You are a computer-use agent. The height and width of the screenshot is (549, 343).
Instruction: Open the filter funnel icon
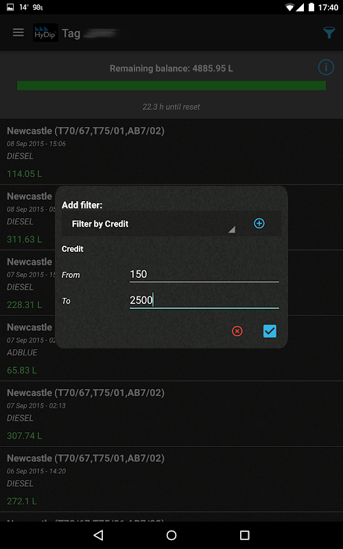tap(329, 32)
